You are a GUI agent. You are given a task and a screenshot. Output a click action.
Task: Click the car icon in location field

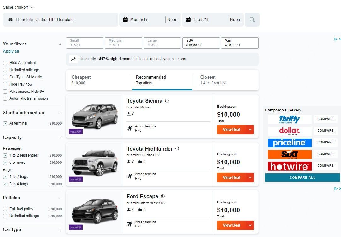point(10,20)
